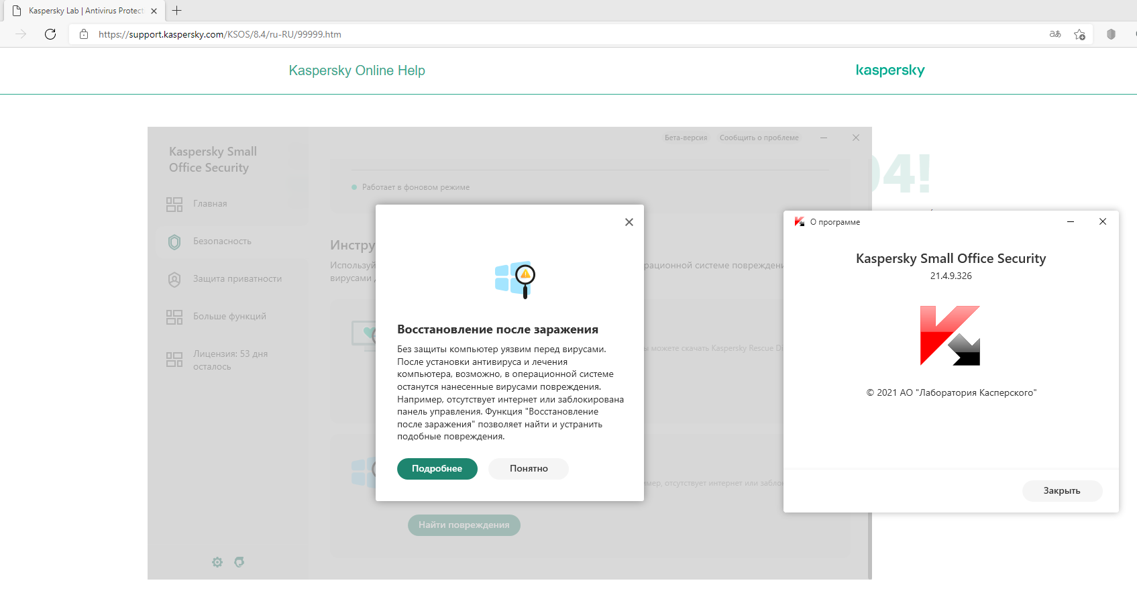Screen dimensions: 1137x593
Task: Click the large Kaspersky K logo
Action: point(951,335)
